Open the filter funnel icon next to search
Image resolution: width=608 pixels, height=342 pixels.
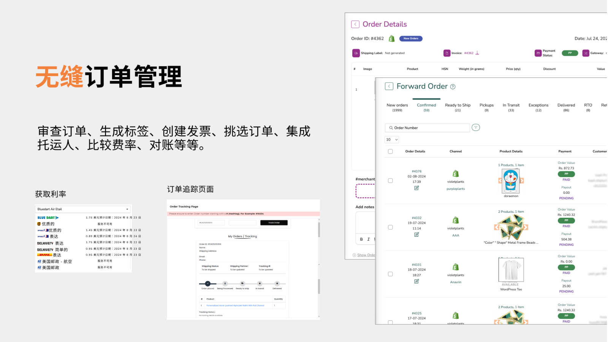[x=476, y=128]
